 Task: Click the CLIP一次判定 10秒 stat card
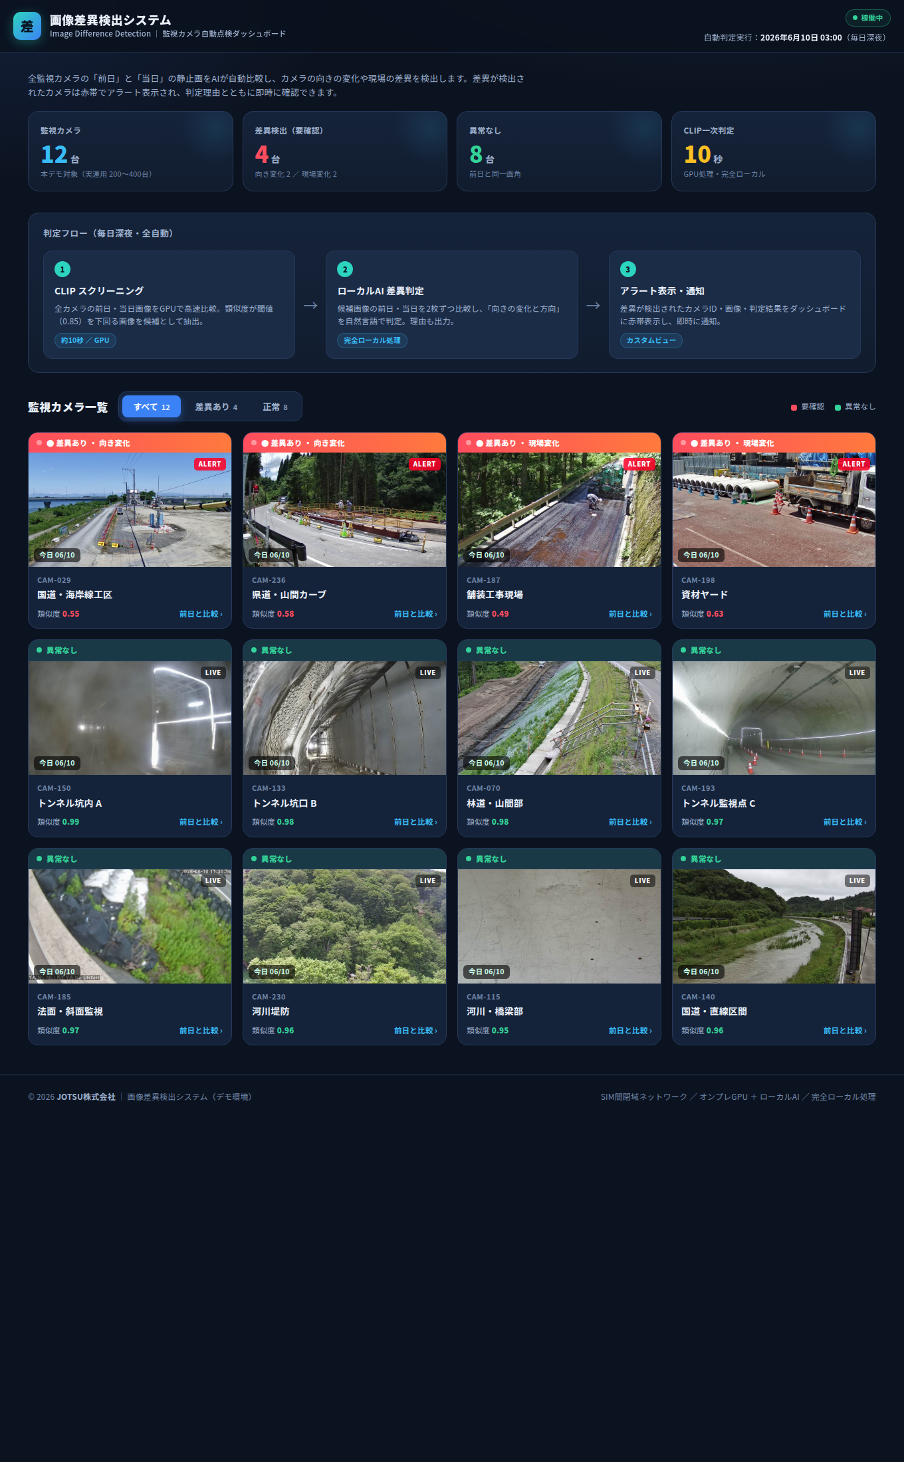pos(774,151)
